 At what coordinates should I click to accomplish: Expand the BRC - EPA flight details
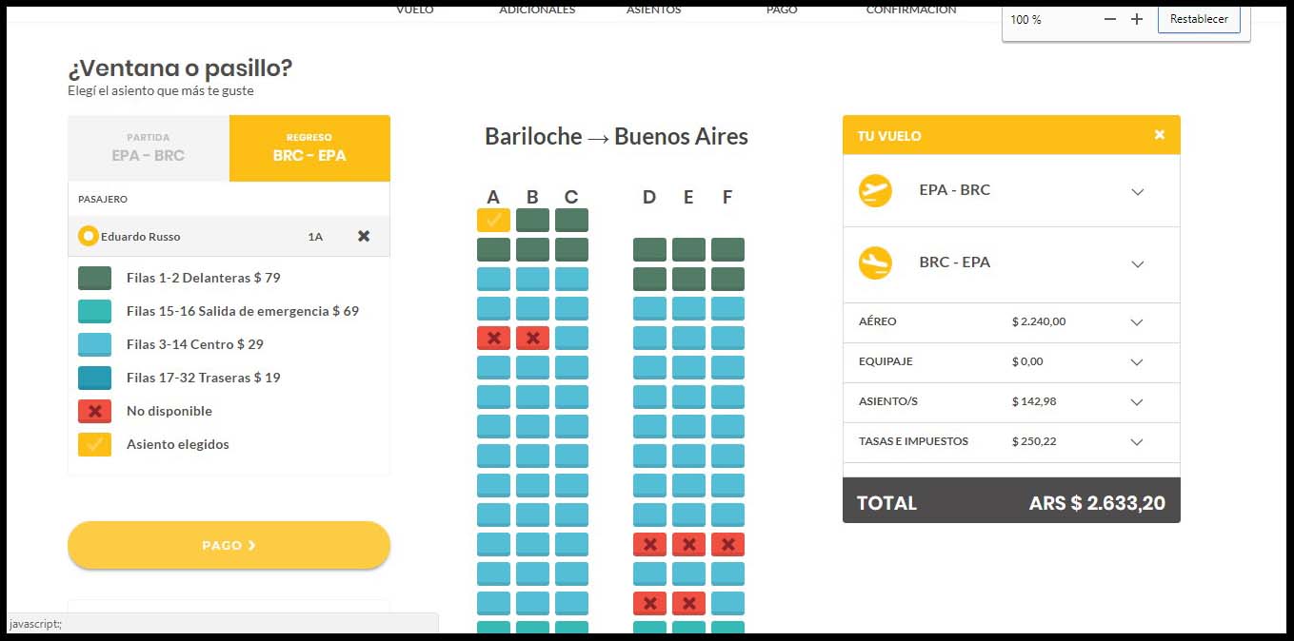[1137, 263]
